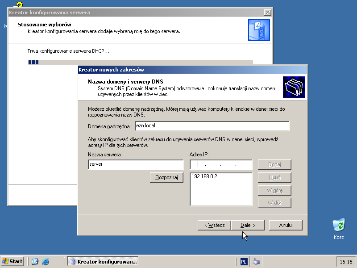Select the Kreator konfigurowania taskbar button

tap(103, 261)
